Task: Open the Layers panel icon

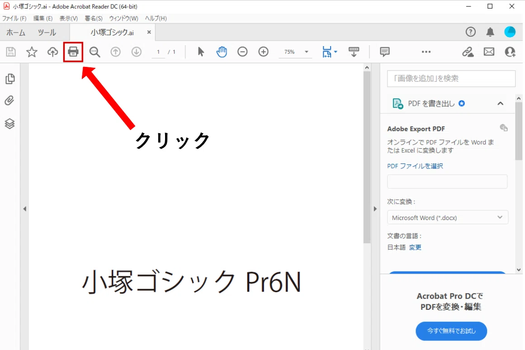Action: [x=9, y=124]
